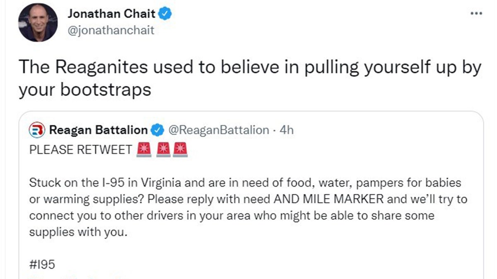Click the Reagan Battalion account name
Image resolution: width=497 pixels, height=279 pixels.
[98, 130]
